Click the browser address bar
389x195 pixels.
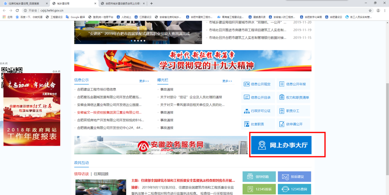pos(184,10)
